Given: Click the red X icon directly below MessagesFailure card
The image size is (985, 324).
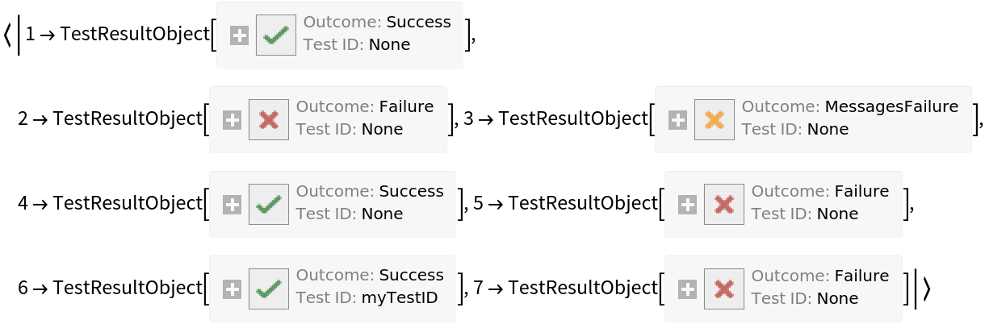Looking at the screenshot, I should 724,205.
